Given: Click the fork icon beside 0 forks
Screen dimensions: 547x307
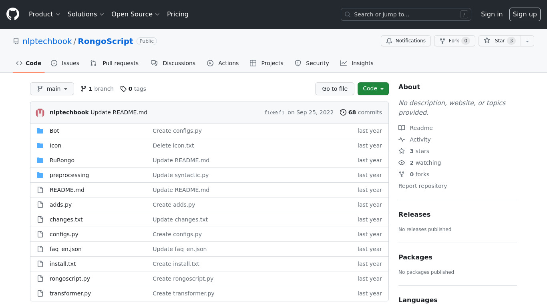Looking at the screenshot, I should pos(402,174).
